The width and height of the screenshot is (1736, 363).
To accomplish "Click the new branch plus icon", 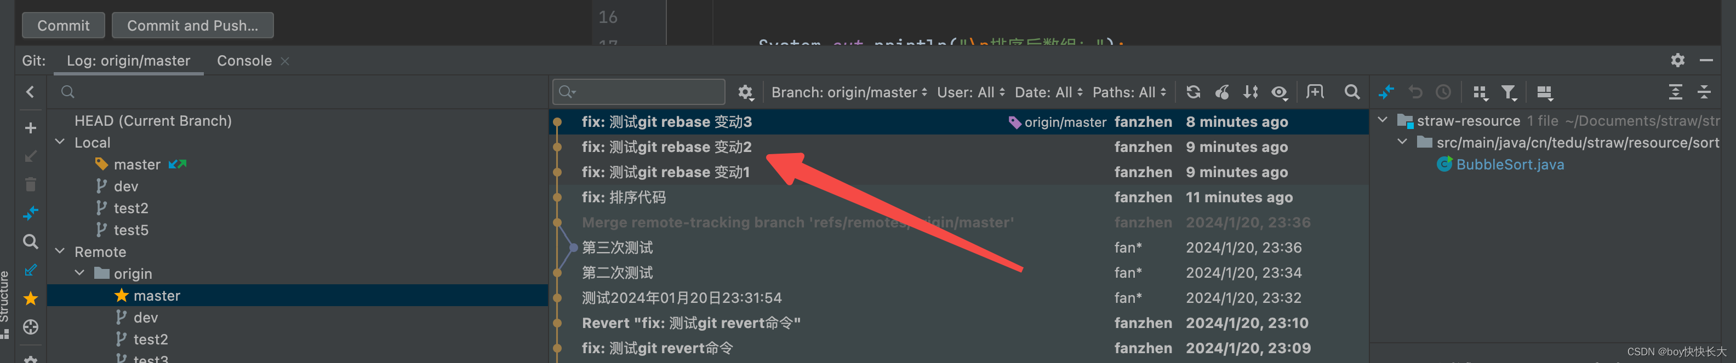I will 30,128.
